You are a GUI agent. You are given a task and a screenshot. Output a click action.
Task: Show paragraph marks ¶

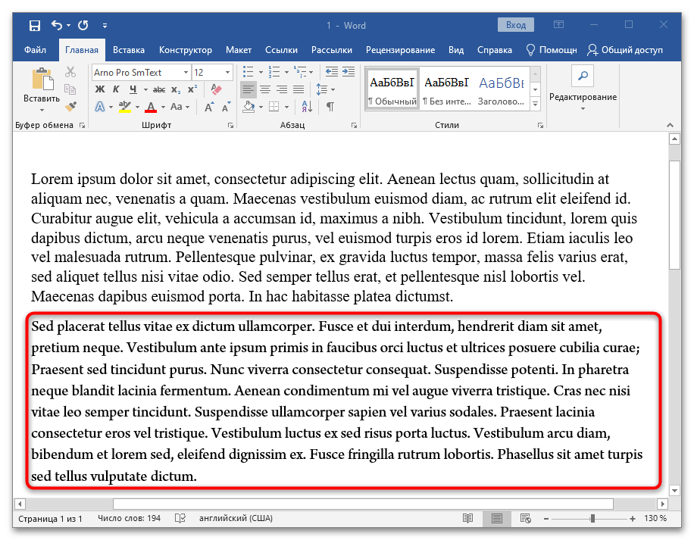pyautogui.click(x=330, y=107)
